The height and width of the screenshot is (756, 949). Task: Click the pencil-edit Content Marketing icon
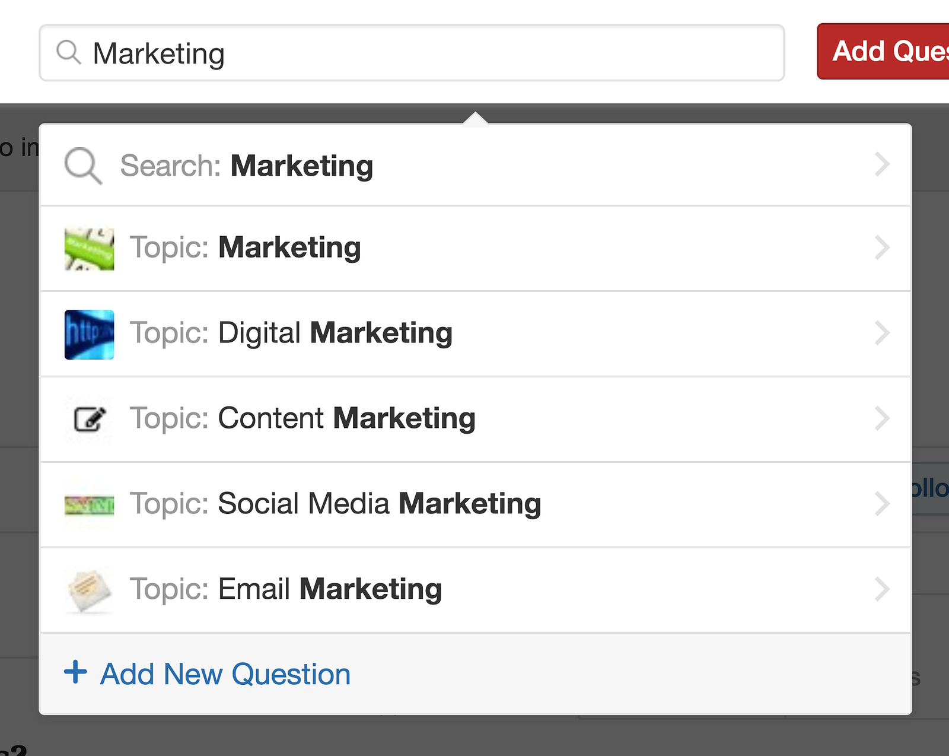click(90, 420)
